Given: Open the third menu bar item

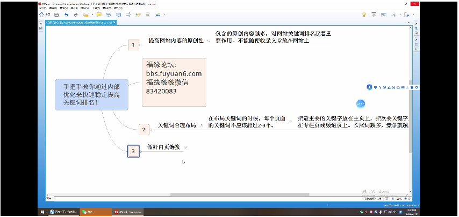Looking at the screenshot, I should point(64,8).
